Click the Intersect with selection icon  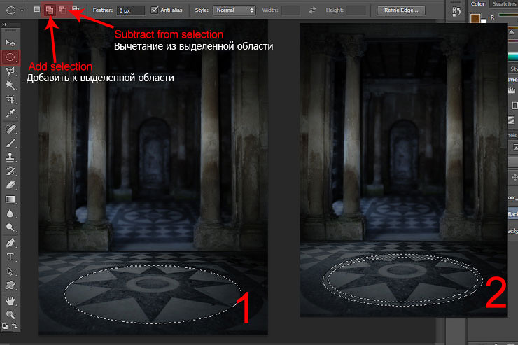75,10
